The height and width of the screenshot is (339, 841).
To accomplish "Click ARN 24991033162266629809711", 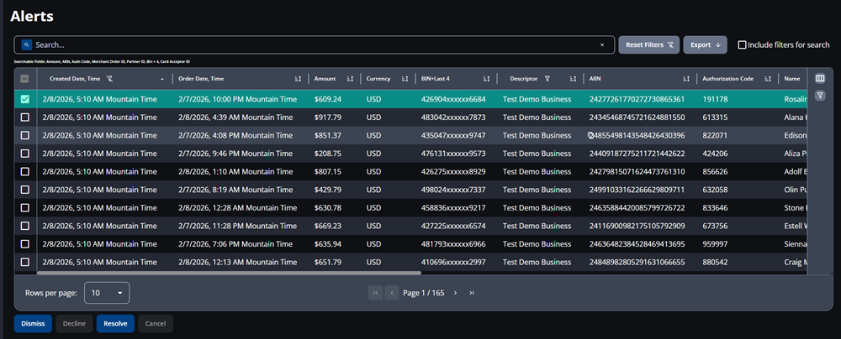I will (x=637, y=190).
